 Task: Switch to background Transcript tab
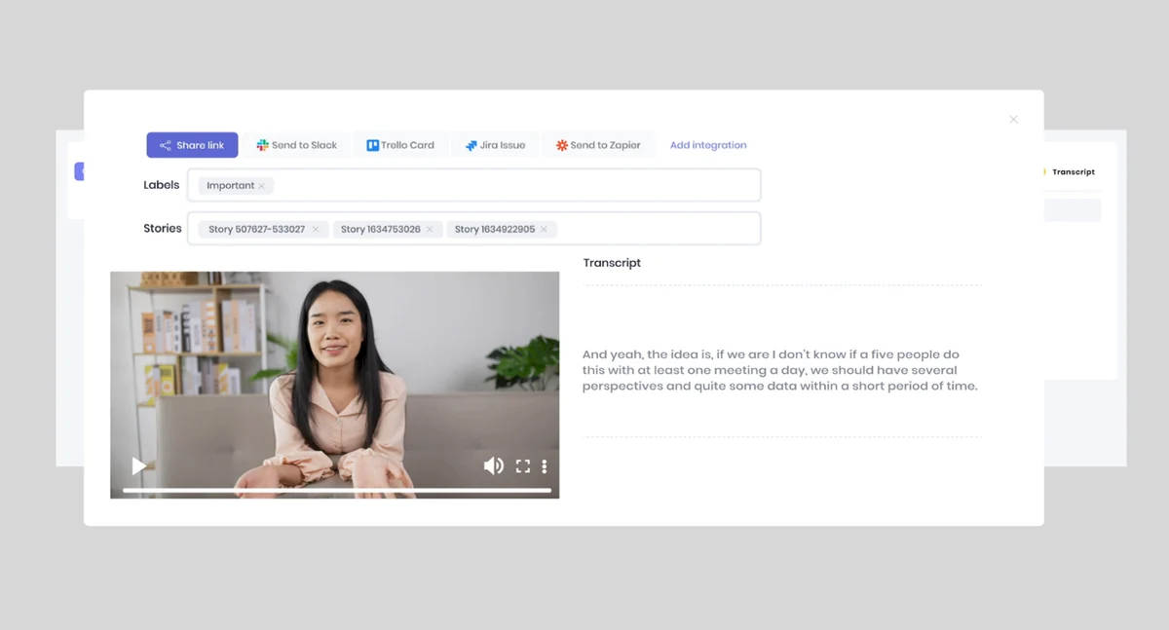tap(1074, 172)
